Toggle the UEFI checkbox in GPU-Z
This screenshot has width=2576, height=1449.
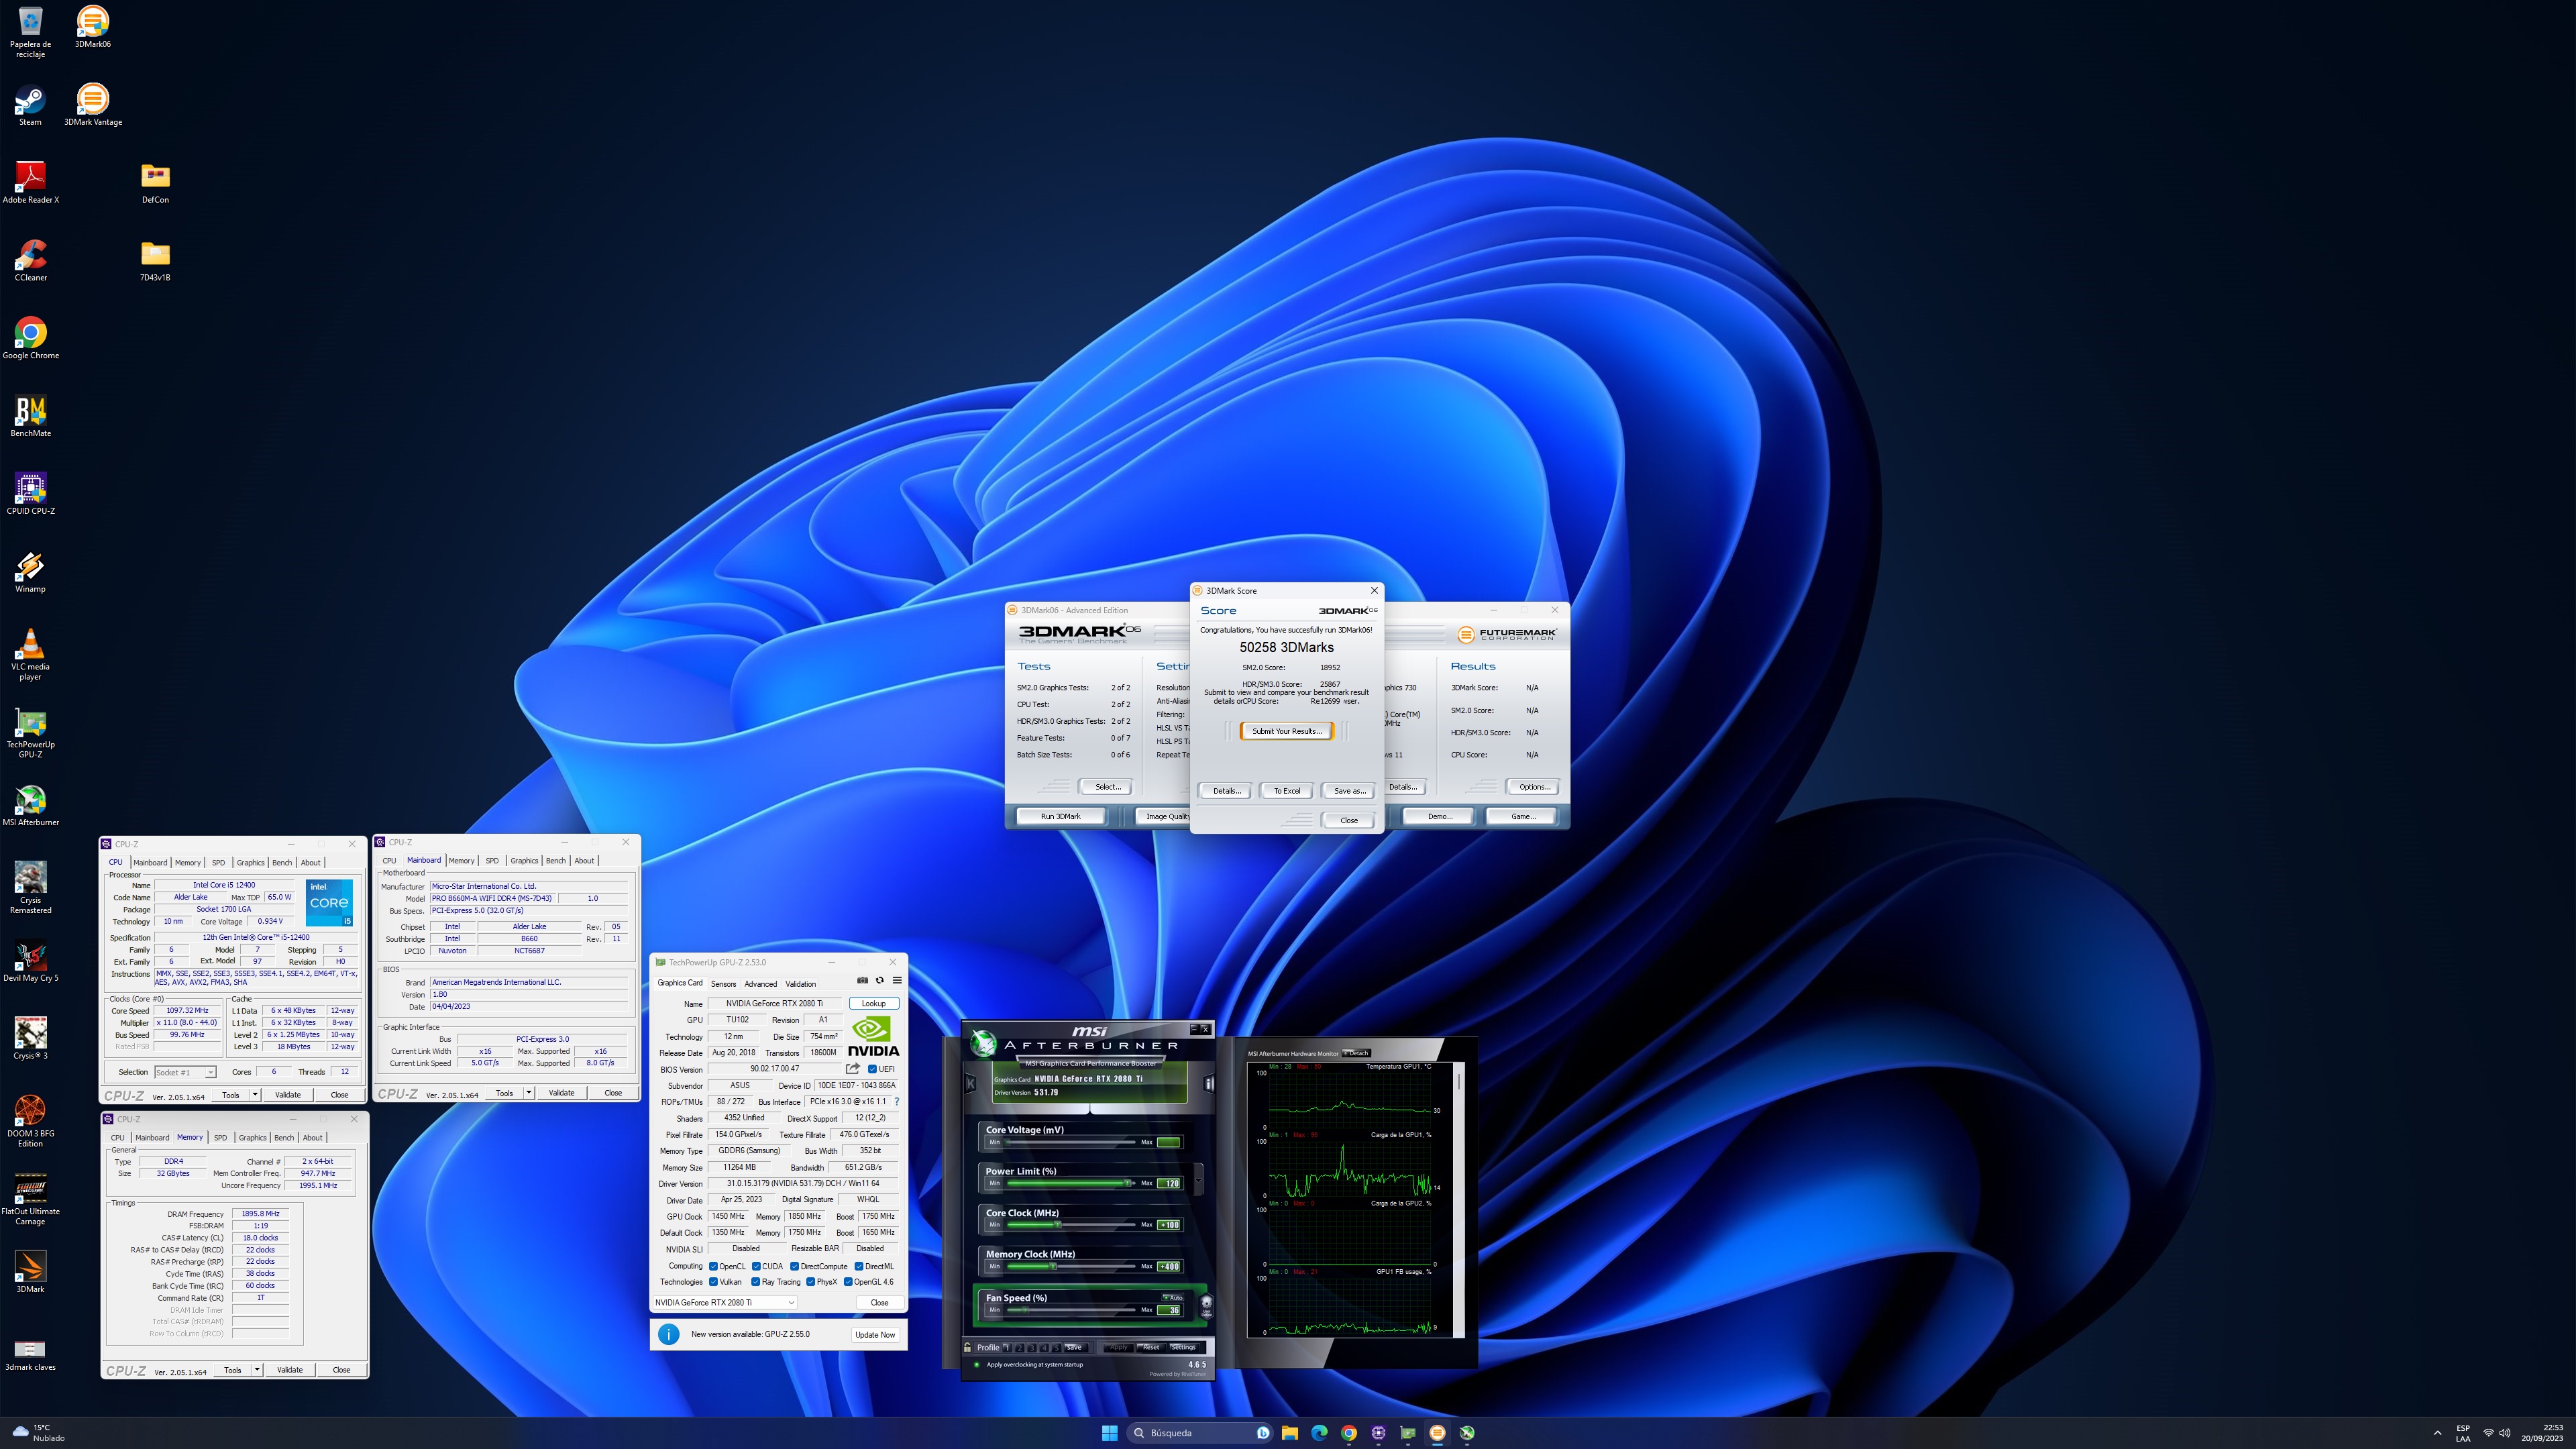pos(872,1069)
